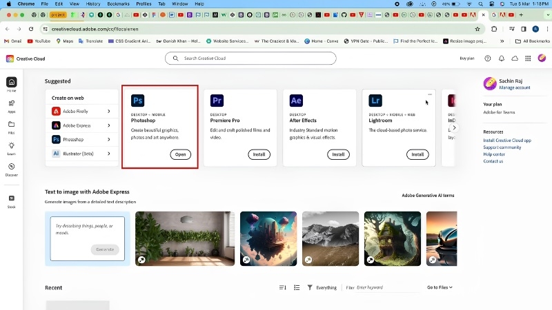The width and height of the screenshot is (552, 310).
Task: Select the floating city thumbnail
Action: (x=268, y=238)
